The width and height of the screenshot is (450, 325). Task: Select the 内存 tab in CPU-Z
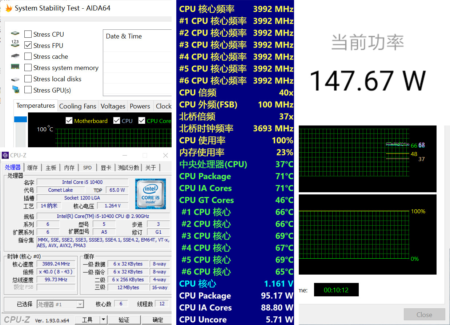click(69, 168)
